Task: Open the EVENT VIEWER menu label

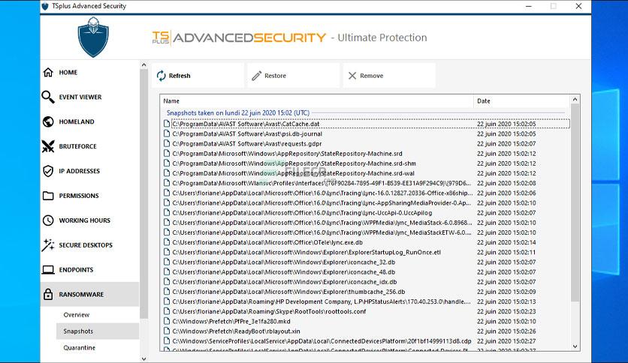Action: click(x=80, y=97)
